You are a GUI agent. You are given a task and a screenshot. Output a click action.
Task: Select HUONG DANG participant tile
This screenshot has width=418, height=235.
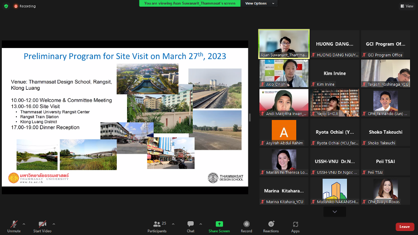click(335, 44)
